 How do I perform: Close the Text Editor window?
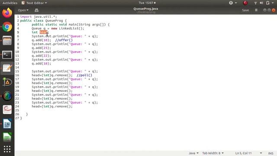pyautogui.click(x=274, y=10)
